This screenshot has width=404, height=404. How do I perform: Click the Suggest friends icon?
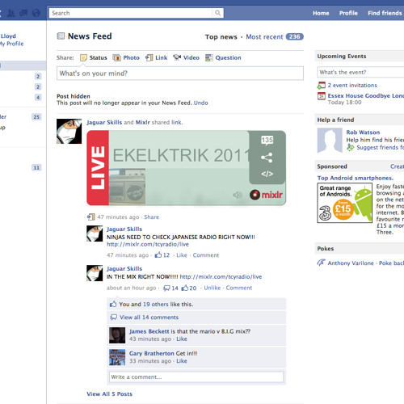click(x=350, y=147)
